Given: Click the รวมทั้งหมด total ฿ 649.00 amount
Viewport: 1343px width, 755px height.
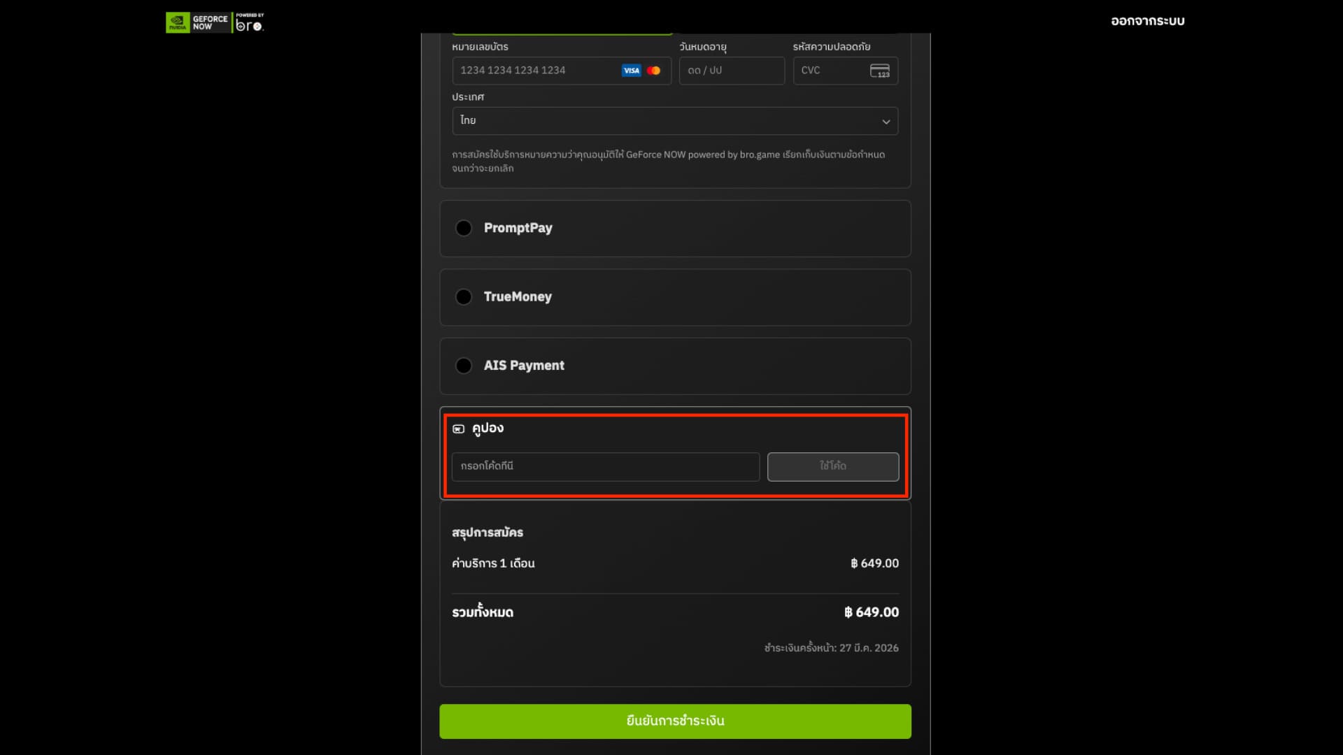Looking at the screenshot, I should [871, 612].
